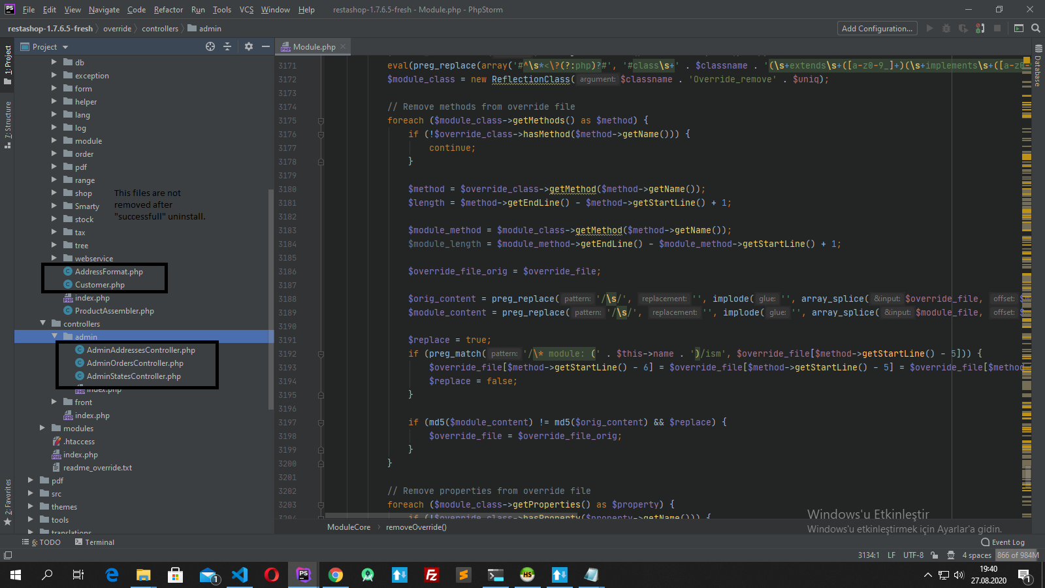Open Project panel settings gear icon
1045x588 pixels.
coord(249,46)
